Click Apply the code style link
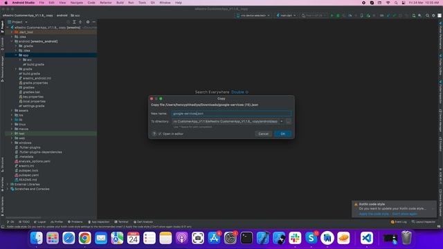This screenshot has height=249, width=443. click(x=374, y=214)
